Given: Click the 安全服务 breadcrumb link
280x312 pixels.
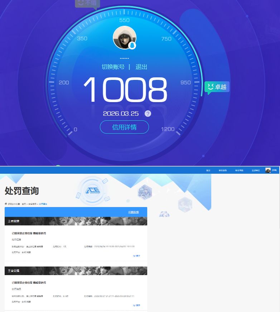Looking at the screenshot, I should click(x=33, y=204).
